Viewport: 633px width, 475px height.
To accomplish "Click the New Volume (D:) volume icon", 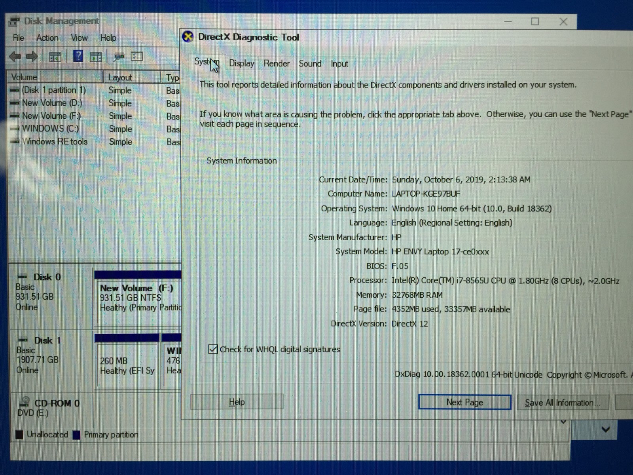I will click(x=15, y=103).
